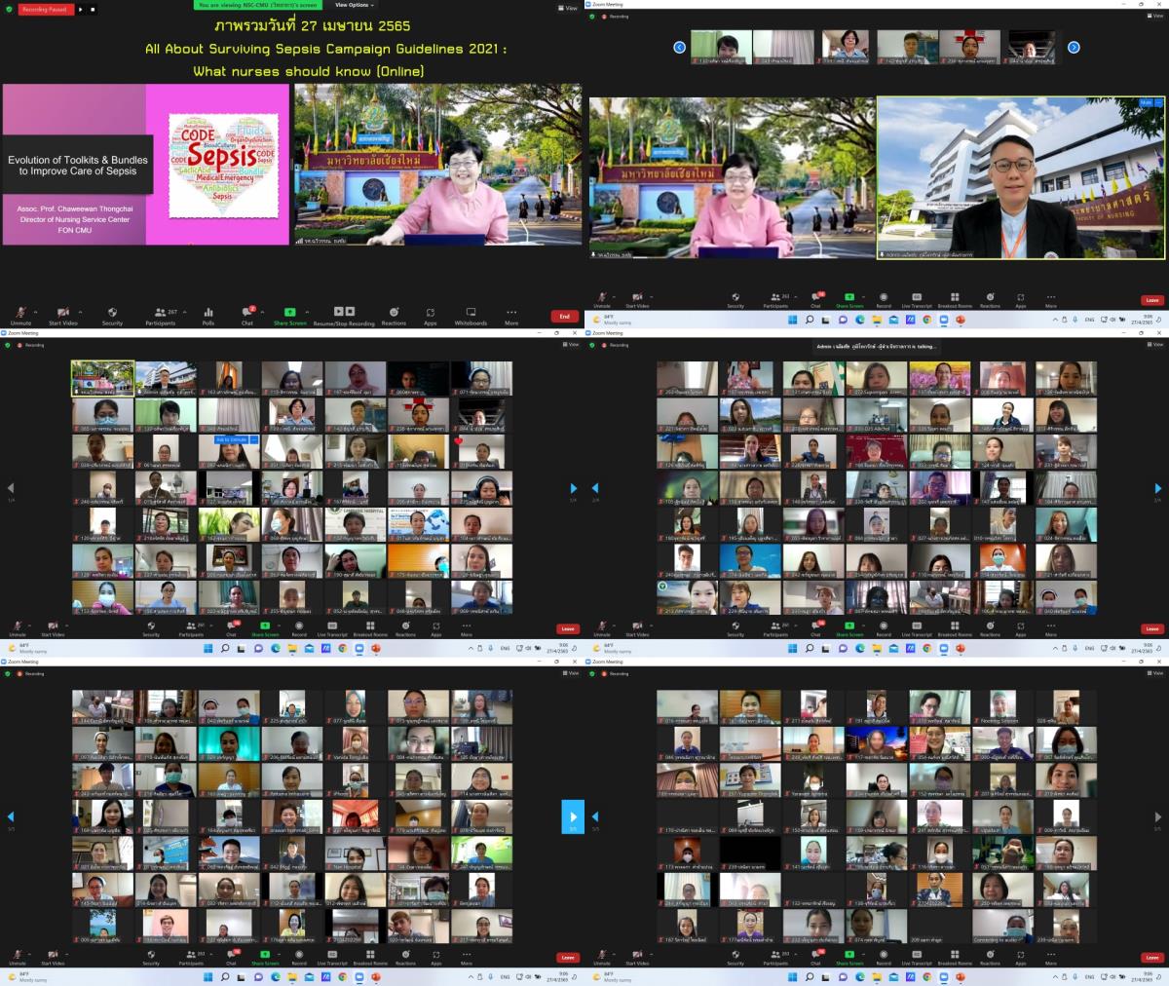
Task: Click Live Transcript in the speaker view toolbar
Action: pos(917,300)
